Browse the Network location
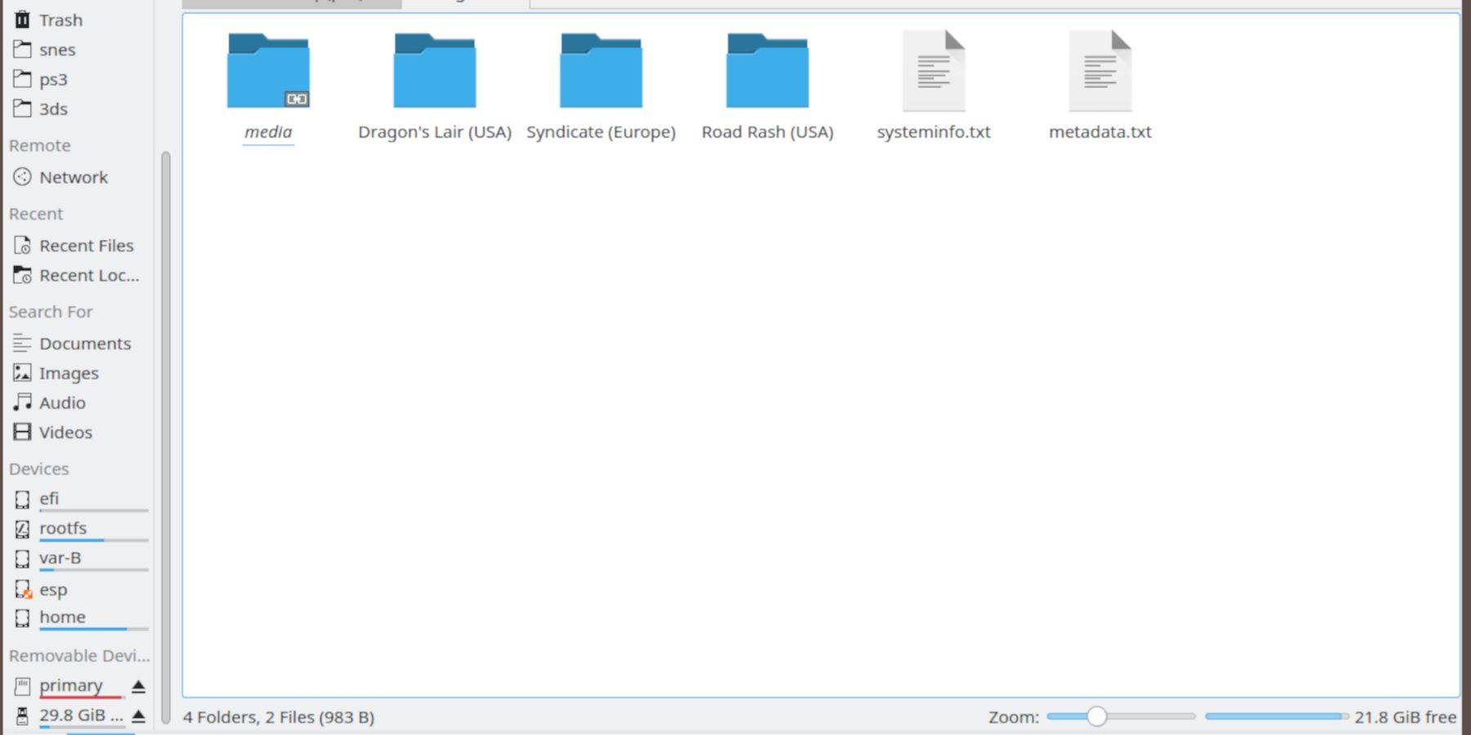1471x735 pixels. point(73,177)
